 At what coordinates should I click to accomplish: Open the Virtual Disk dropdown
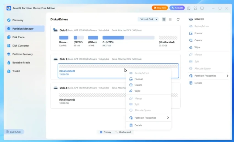[x=148, y=19]
